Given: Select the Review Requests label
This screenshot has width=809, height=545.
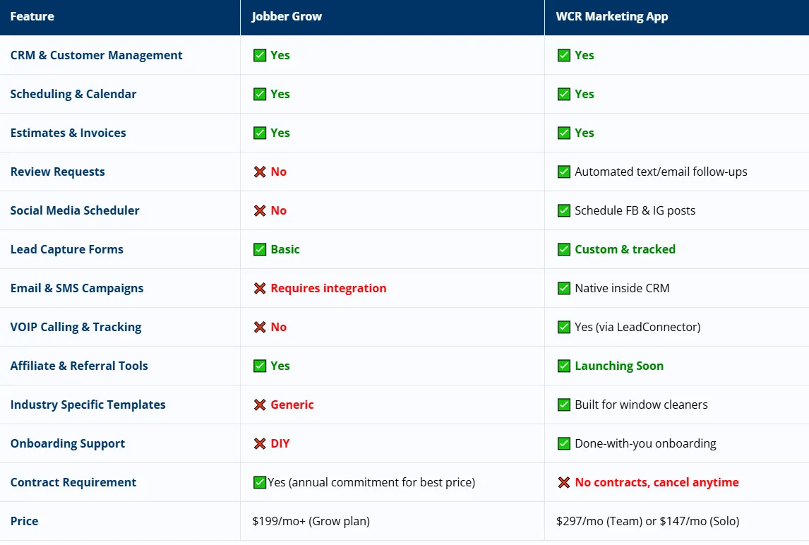Looking at the screenshot, I should pyautogui.click(x=57, y=172).
